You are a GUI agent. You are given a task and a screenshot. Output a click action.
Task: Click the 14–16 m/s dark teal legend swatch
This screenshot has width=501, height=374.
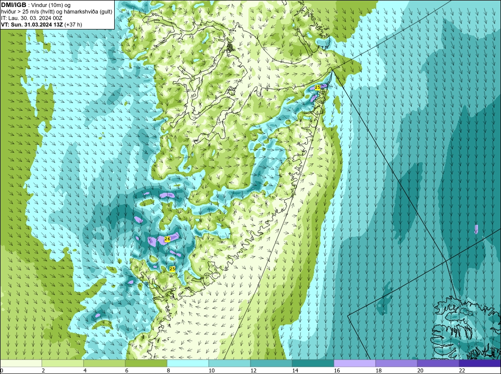tap(313, 363)
